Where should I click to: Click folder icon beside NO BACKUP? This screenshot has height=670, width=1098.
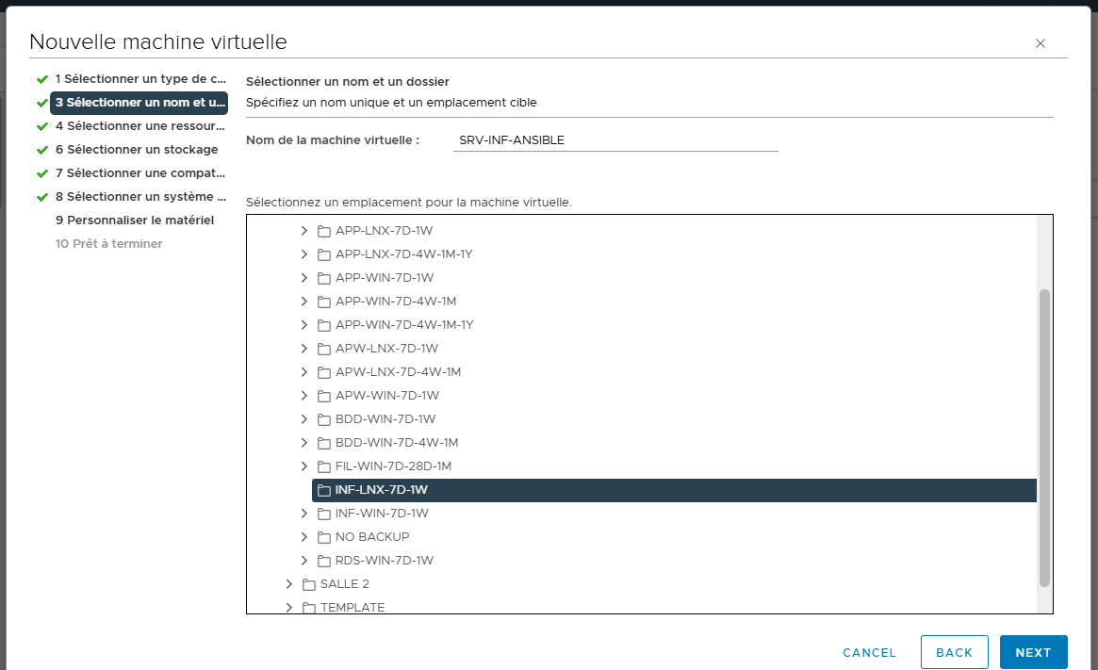324,537
